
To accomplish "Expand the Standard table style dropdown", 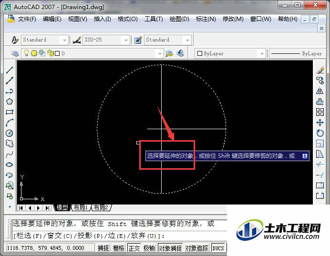I will click(187, 40).
